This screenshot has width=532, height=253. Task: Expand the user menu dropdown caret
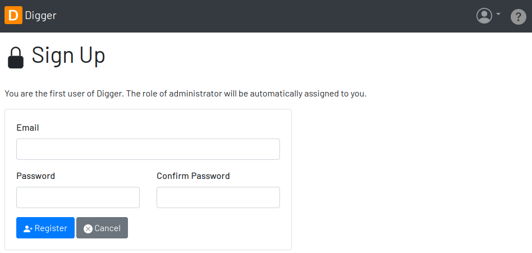click(498, 14)
